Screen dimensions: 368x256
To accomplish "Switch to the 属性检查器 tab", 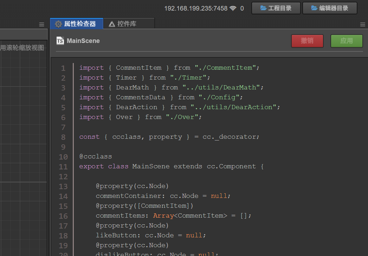I will click(x=77, y=24).
